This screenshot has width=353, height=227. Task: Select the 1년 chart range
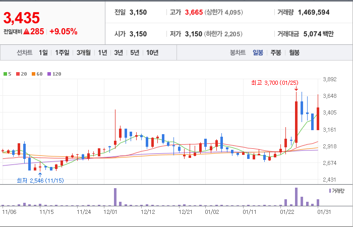(x=102, y=53)
